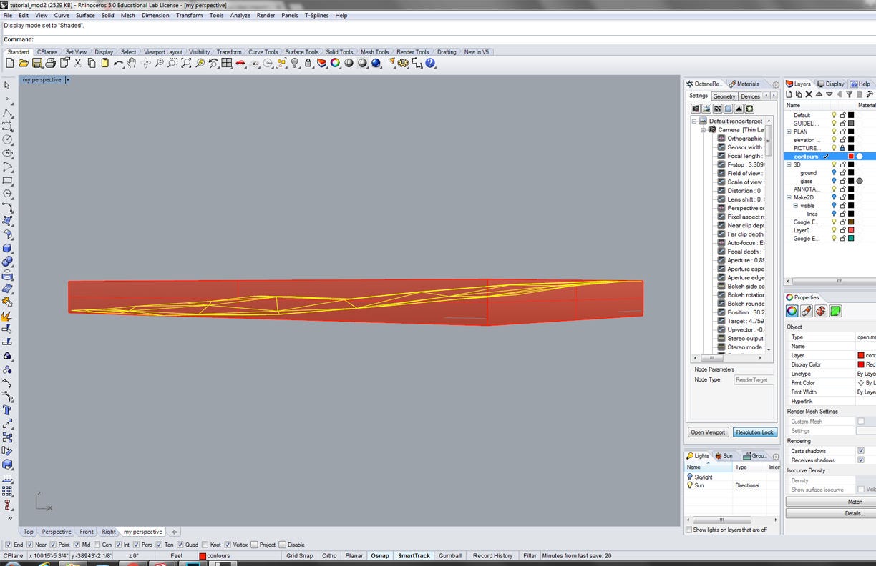The image size is (876, 566).
Task: Enable the Knot osnap checkbox
Action: coord(205,545)
